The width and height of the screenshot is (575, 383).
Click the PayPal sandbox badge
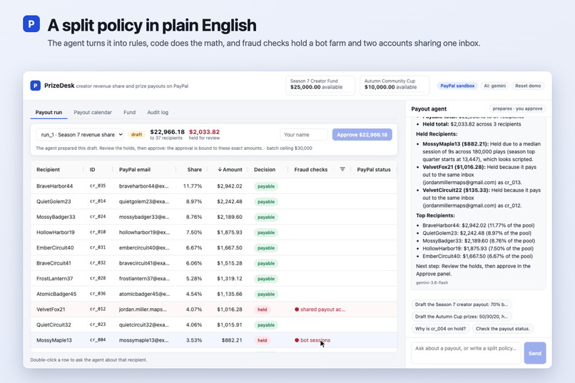pyautogui.click(x=457, y=86)
